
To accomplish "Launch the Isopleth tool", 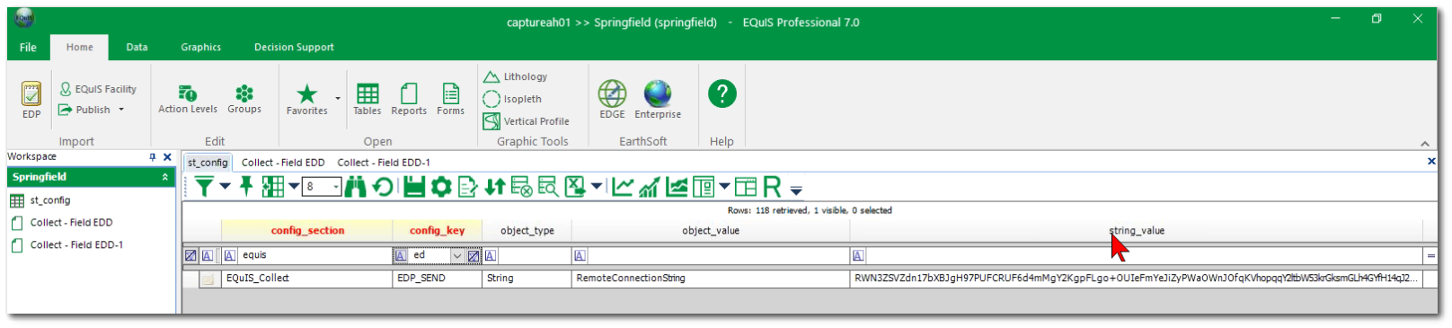I will tap(512, 99).
